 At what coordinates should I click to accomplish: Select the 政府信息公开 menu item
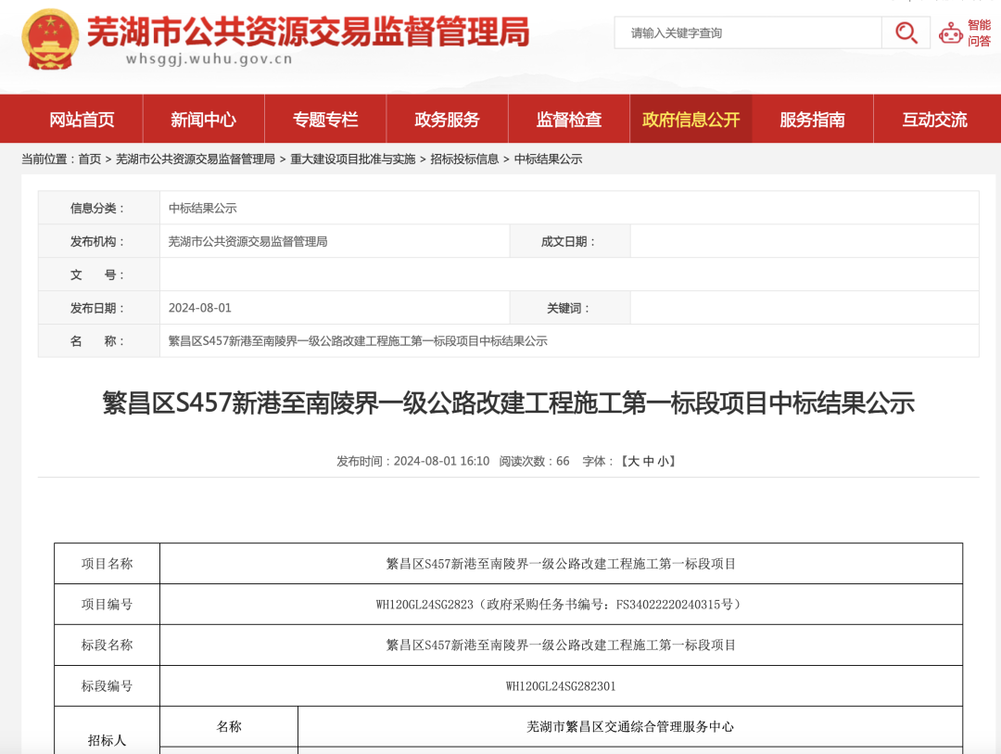point(691,120)
